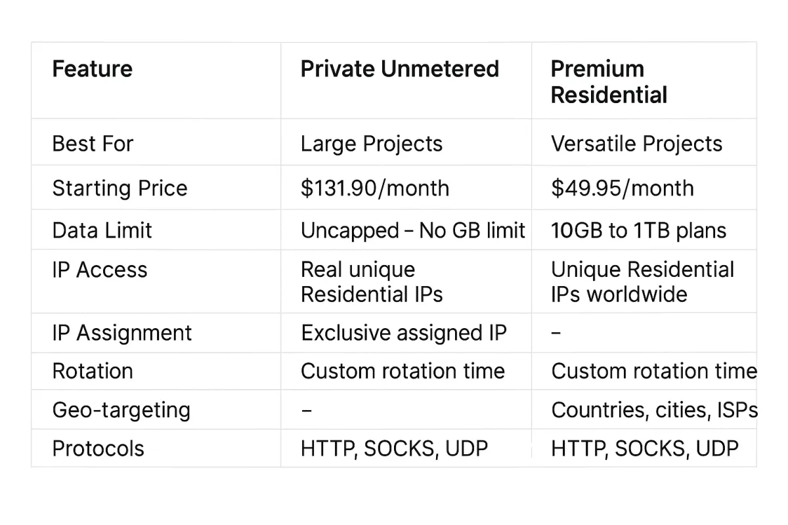The width and height of the screenshot is (788, 525).
Task: Click the $49.95/month price cell
Action: 622,188
